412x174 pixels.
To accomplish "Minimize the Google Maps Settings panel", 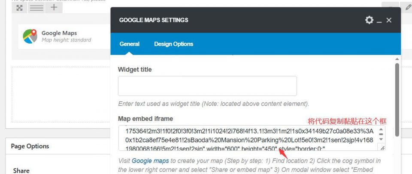I will click(379, 21).
